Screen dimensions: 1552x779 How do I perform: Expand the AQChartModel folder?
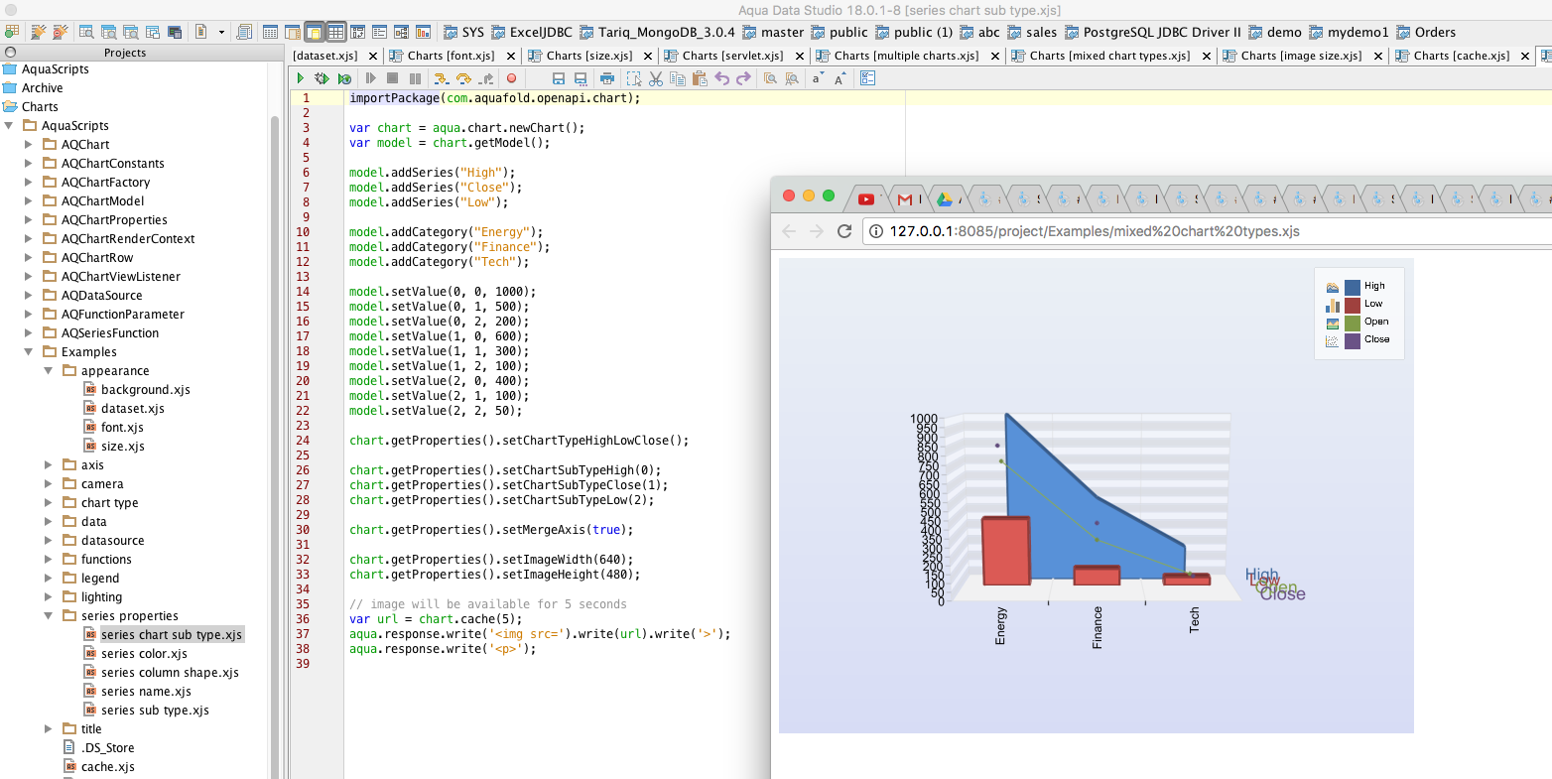[x=29, y=201]
